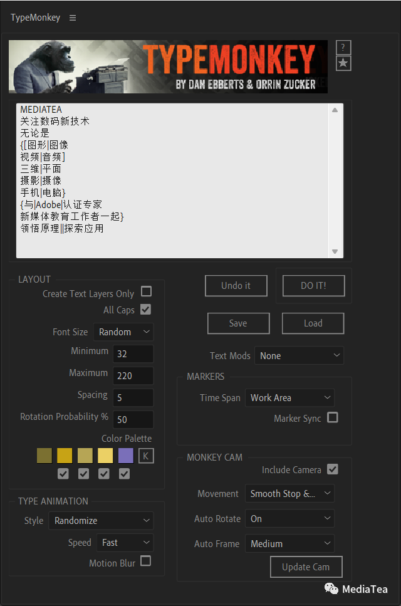The image size is (401, 606).
Task: Open the Auto Frame Medium dropdown
Action: click(289, 544)
